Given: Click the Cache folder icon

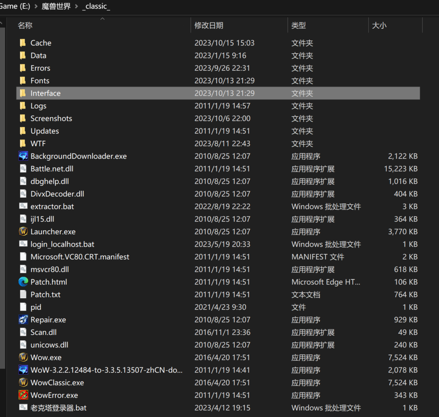Looking at the screenshot, I should click(23, 43).
